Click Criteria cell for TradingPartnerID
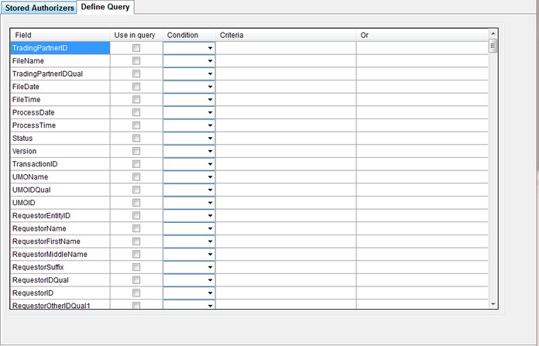This screenshot has width=539, height=346. click(286, 48)
